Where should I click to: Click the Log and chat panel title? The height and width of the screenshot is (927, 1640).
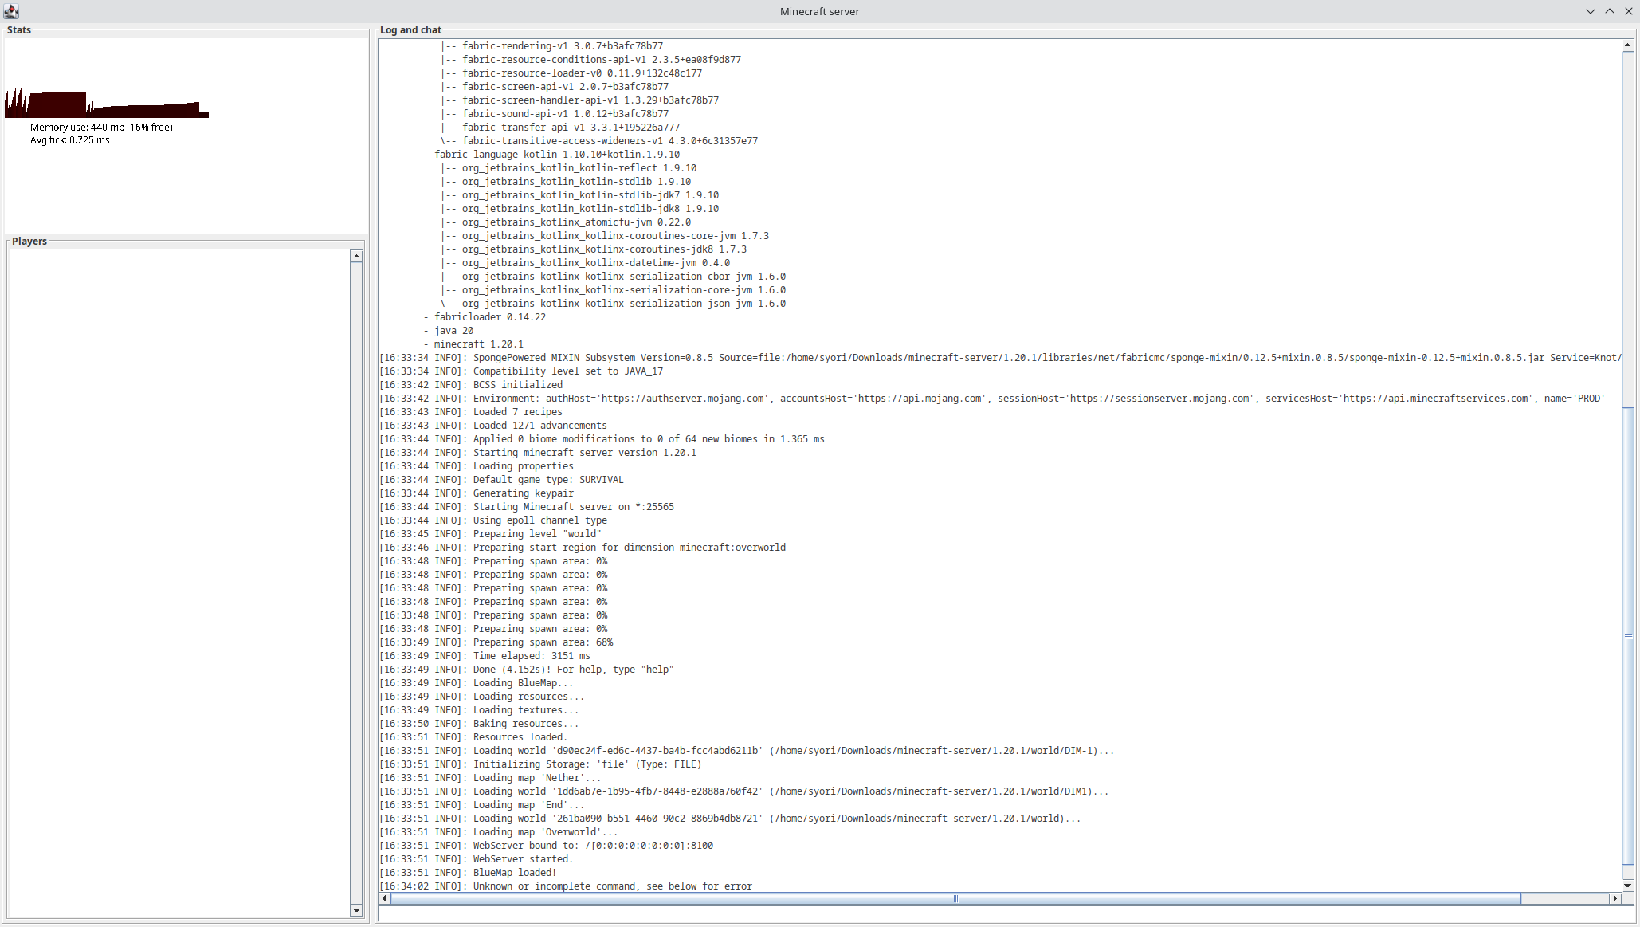click(410, 29)
